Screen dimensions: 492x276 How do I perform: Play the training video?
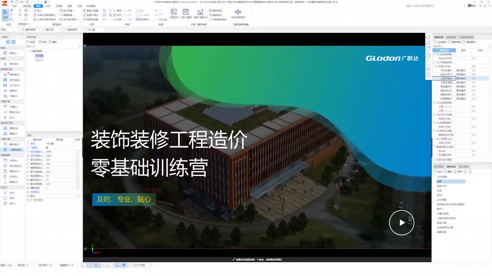coord(402,222)
